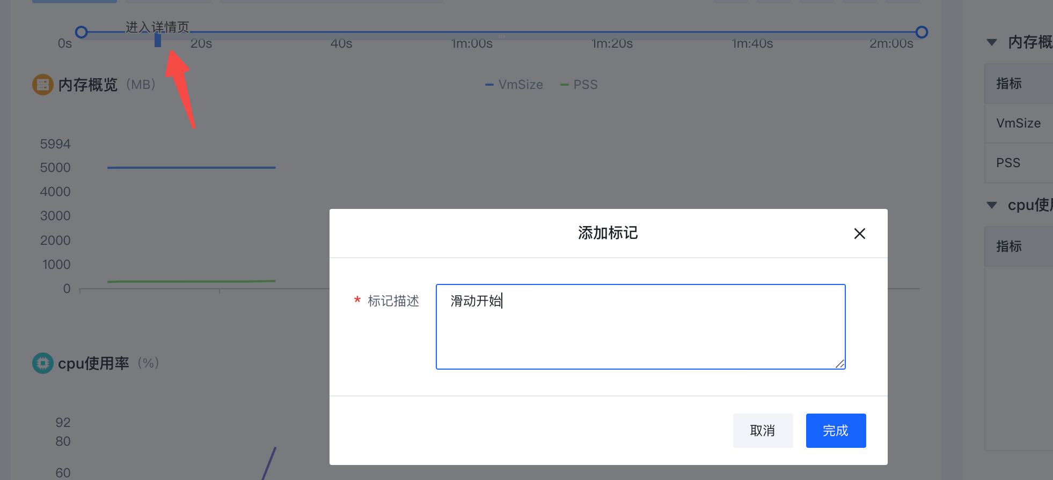The image size is (1053, 480).
Task: Click the green PSS line in chart
Action: point(191,281)
